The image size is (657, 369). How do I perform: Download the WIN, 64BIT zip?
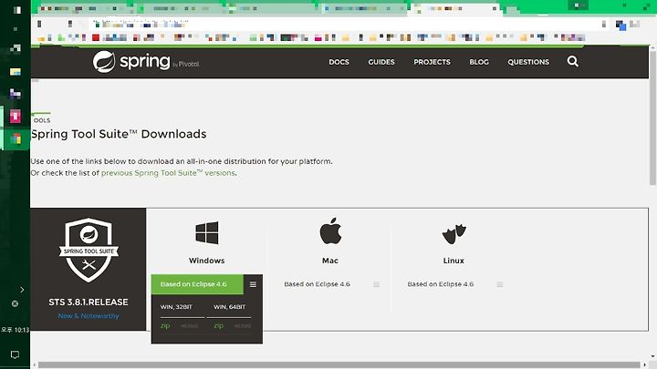[x=218, y=325]
